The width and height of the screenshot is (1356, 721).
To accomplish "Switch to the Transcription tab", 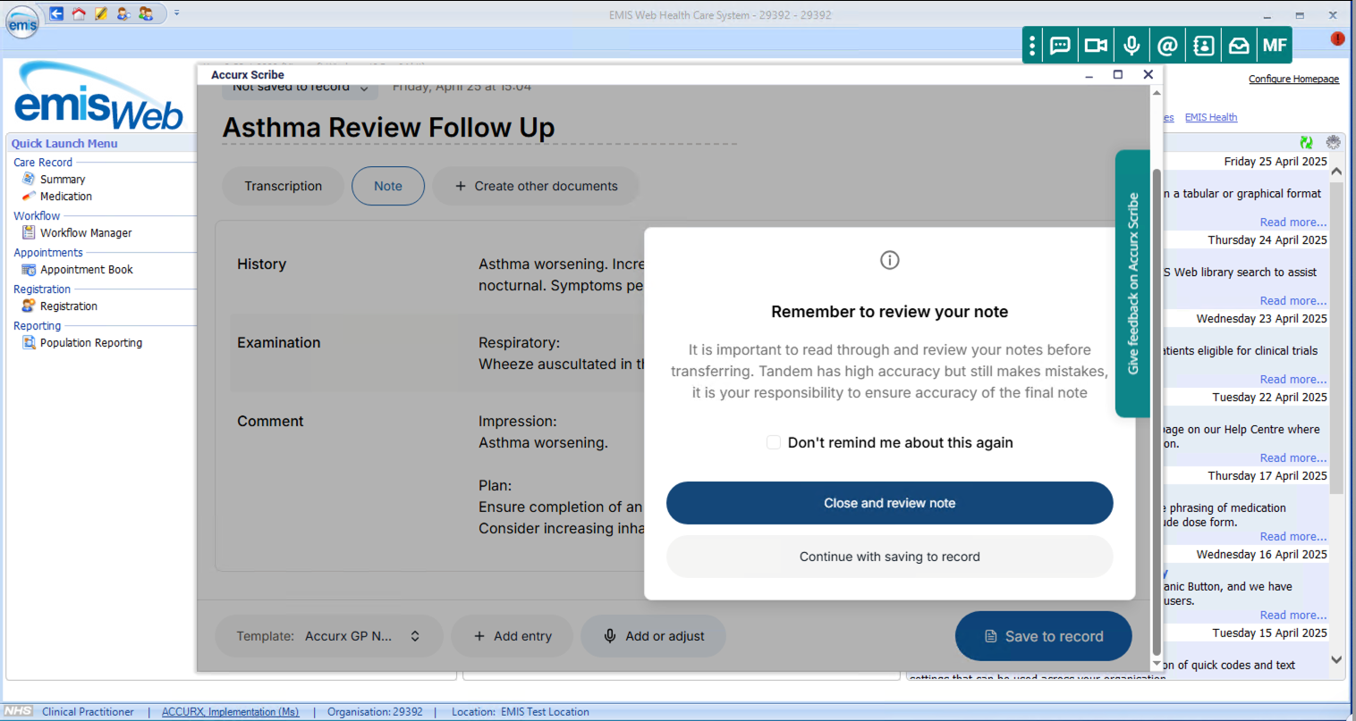I will tap(283, 186).
